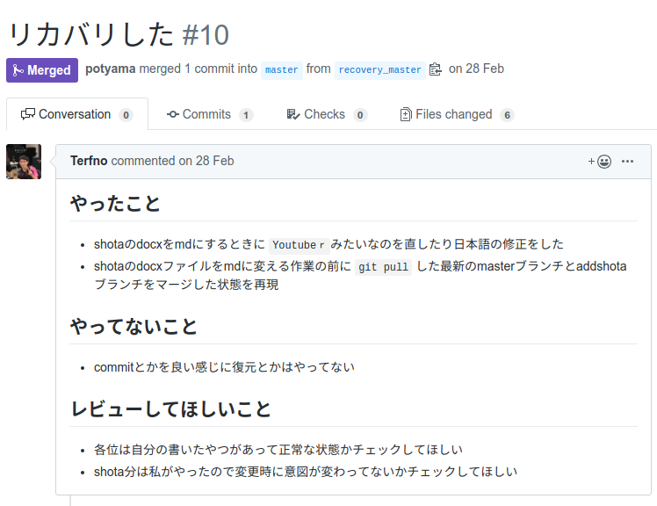Click the inline code 'git pull'
Image resolution: width=657 pixels, height=506 pixels.
click(383, 267)
